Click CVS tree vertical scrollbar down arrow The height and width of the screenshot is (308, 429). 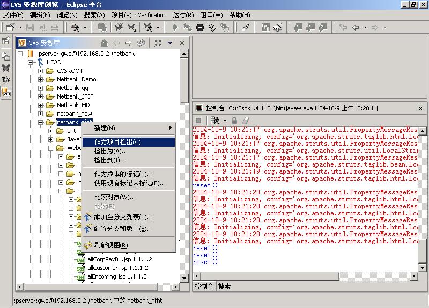point(184,279)
